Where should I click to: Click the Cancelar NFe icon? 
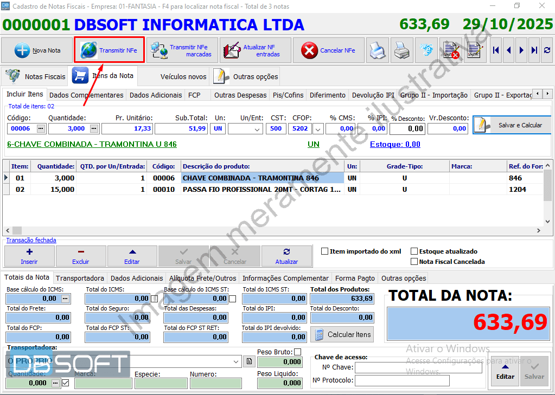(x=308, y=49)
